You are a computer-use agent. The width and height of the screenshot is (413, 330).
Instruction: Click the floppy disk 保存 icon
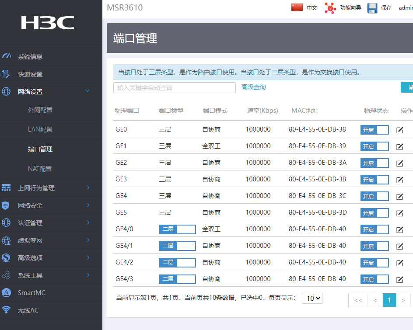coord(372,8)
